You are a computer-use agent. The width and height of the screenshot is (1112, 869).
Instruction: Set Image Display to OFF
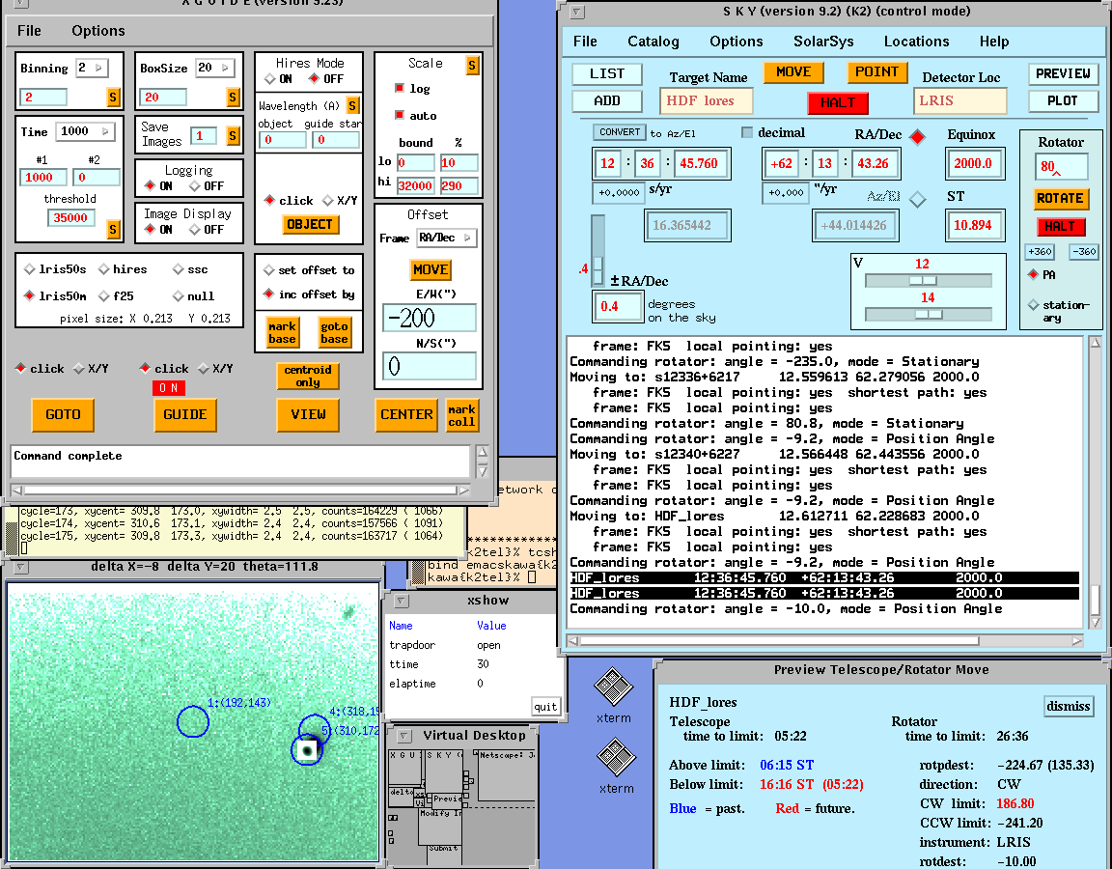tap(195, 229)
